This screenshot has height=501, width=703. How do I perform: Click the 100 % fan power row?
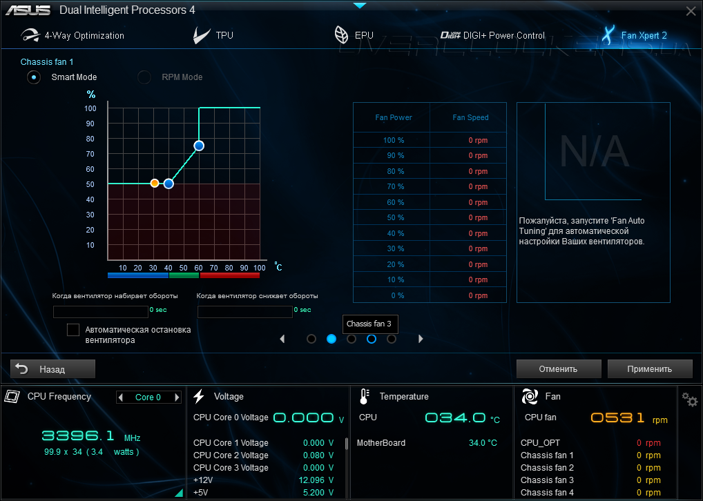pos(430,140)
